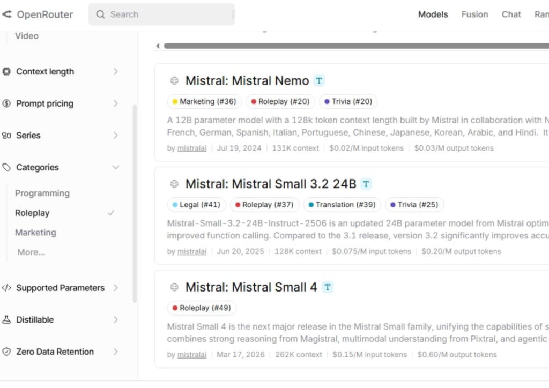Click the $0.60/M output tokens text
The image size is (549, 388).
(457, 355)
